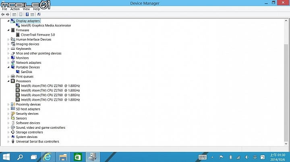The width and height of the screenshot is (290, 162).
Task: Select the text "Intel(R) Graphics Media Accelerator"
Action: point(46,25)
